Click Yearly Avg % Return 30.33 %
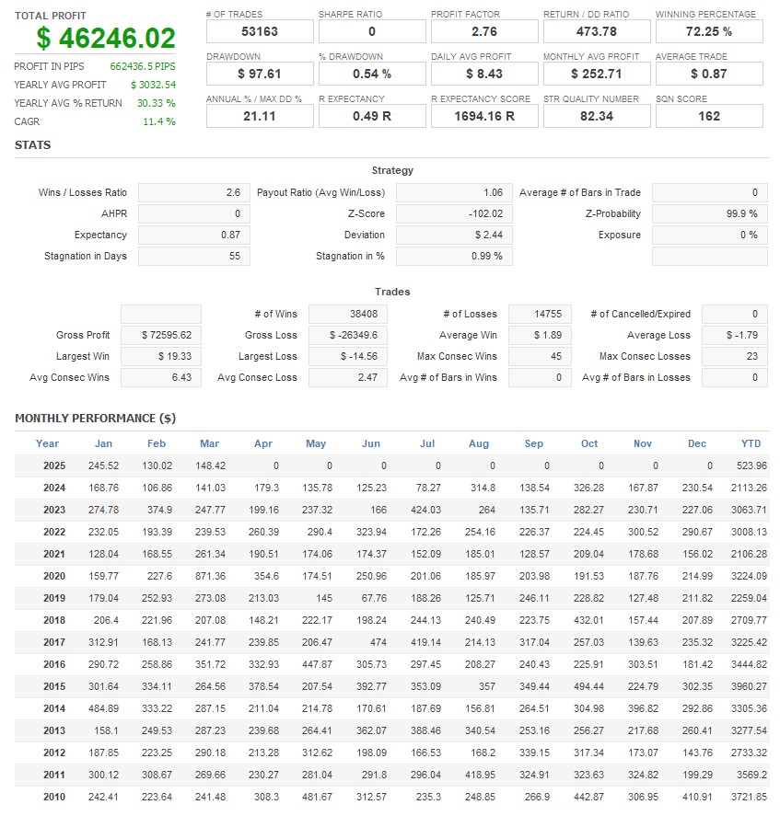 [x=157, y=103]
